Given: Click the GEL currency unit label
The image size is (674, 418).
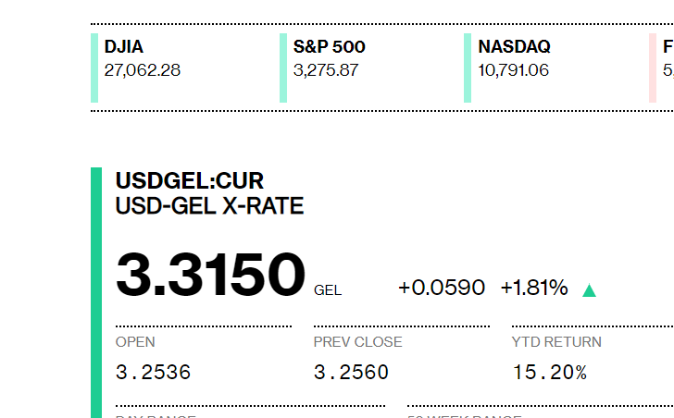Looking at the screenshot, I should [328, 290].
